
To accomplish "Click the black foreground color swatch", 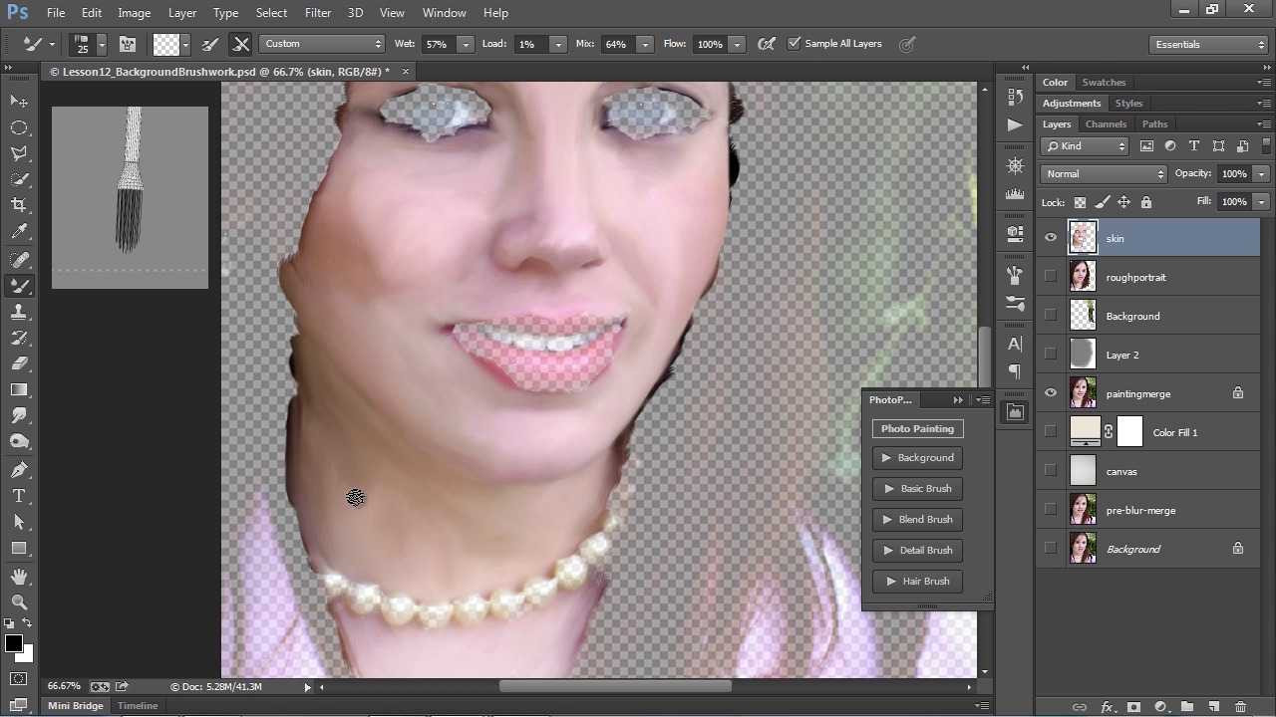I will 14,643.
